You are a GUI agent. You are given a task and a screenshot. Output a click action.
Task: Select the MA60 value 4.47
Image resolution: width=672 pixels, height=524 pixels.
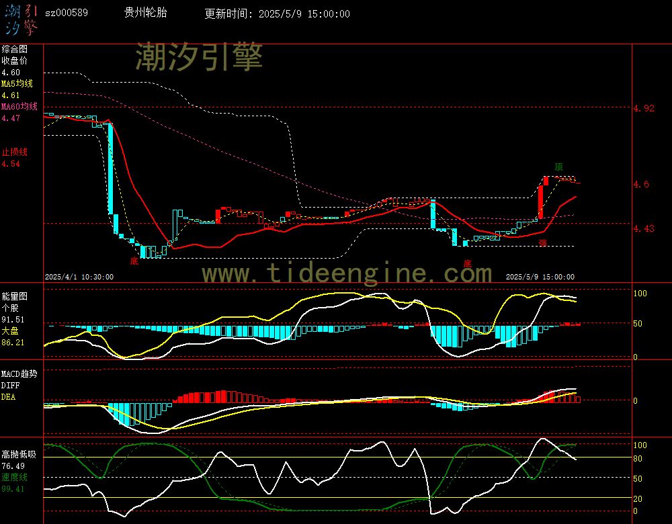(11, 118)
